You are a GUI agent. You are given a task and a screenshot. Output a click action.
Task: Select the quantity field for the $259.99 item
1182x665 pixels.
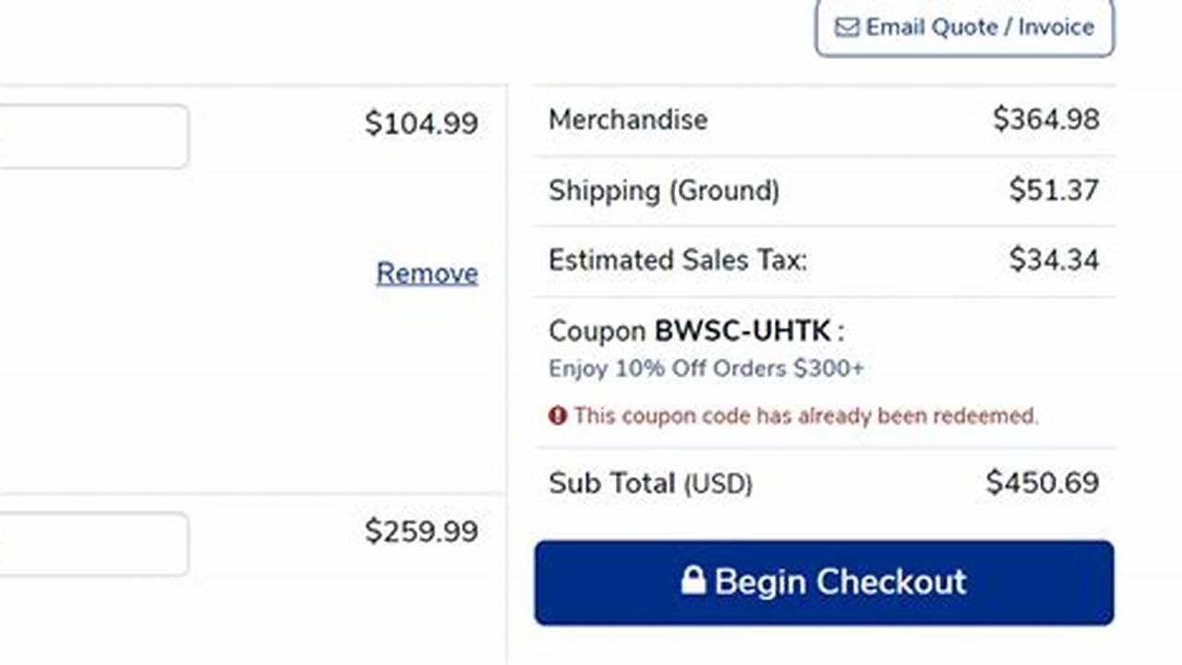(92, 545)
